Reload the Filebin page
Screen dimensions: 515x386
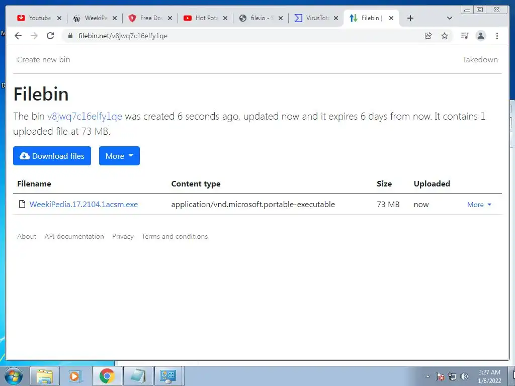(x=50, y=36)
